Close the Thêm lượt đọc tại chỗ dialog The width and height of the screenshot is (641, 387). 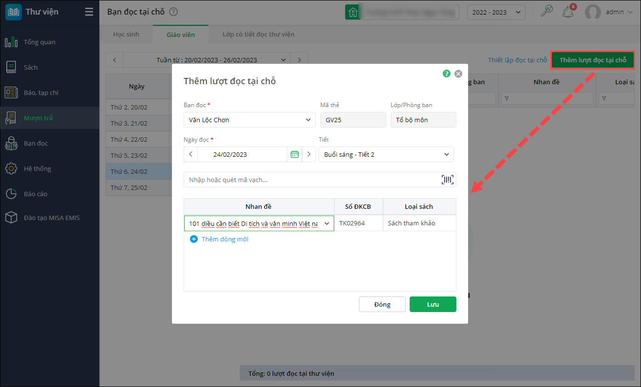point(458,74)
